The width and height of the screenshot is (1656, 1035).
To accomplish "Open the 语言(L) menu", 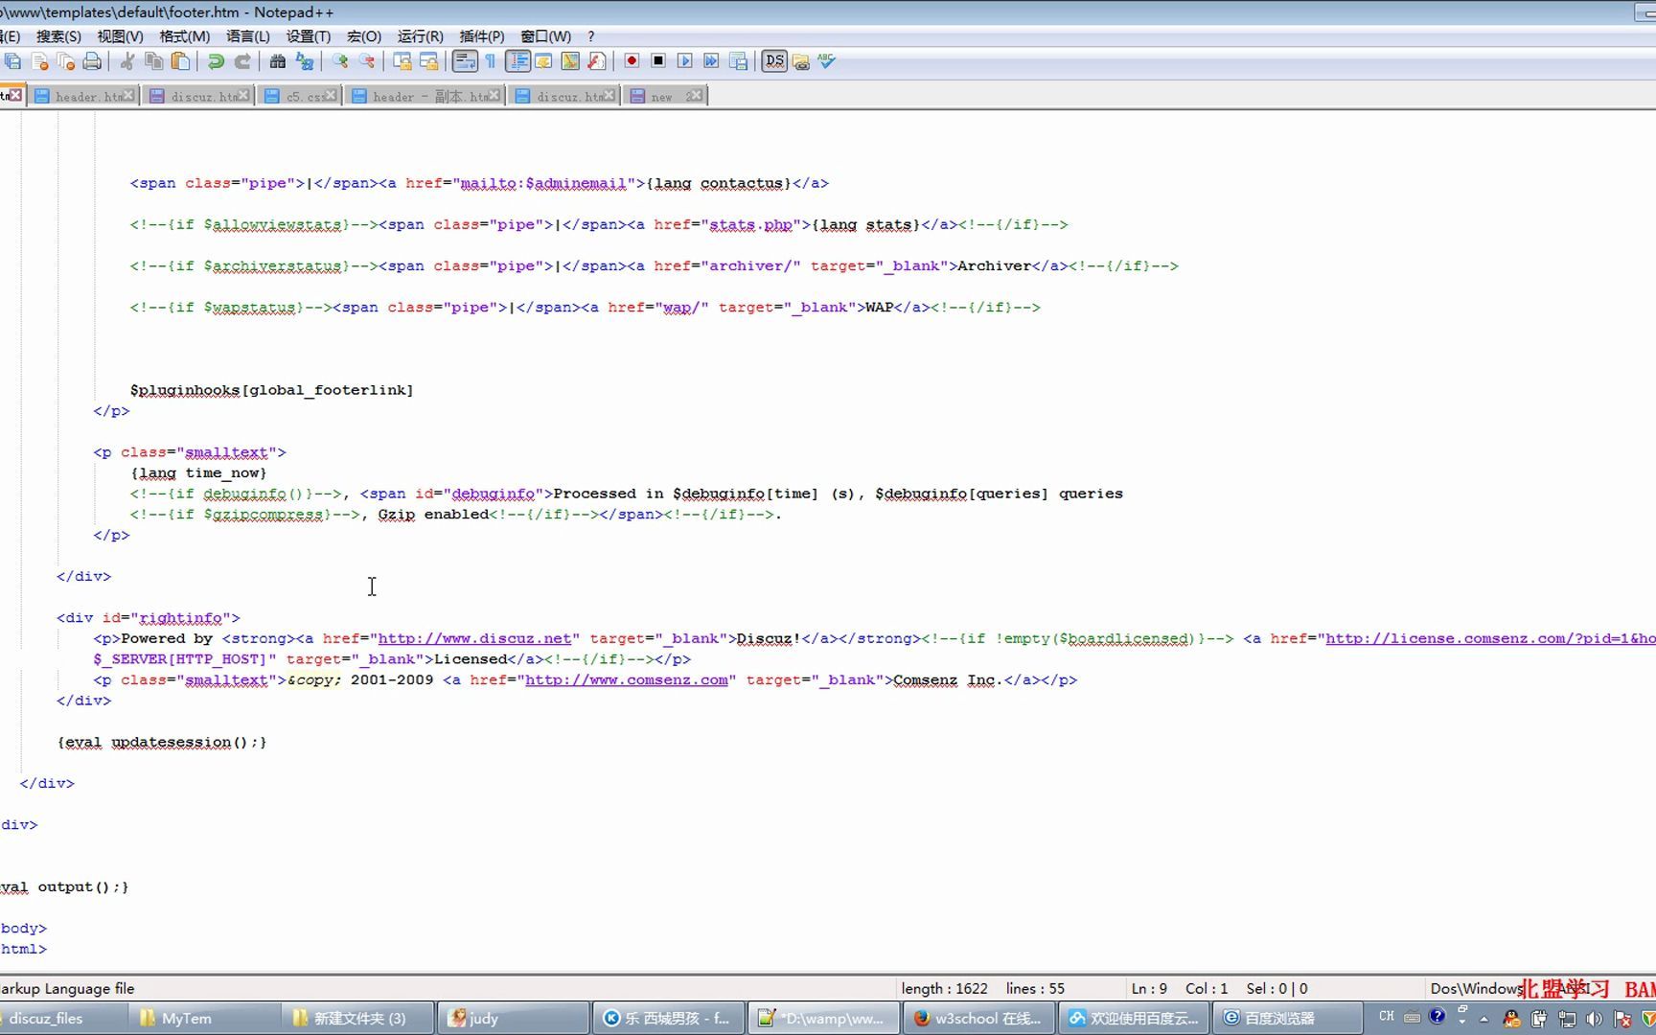I will click(248, 36).
